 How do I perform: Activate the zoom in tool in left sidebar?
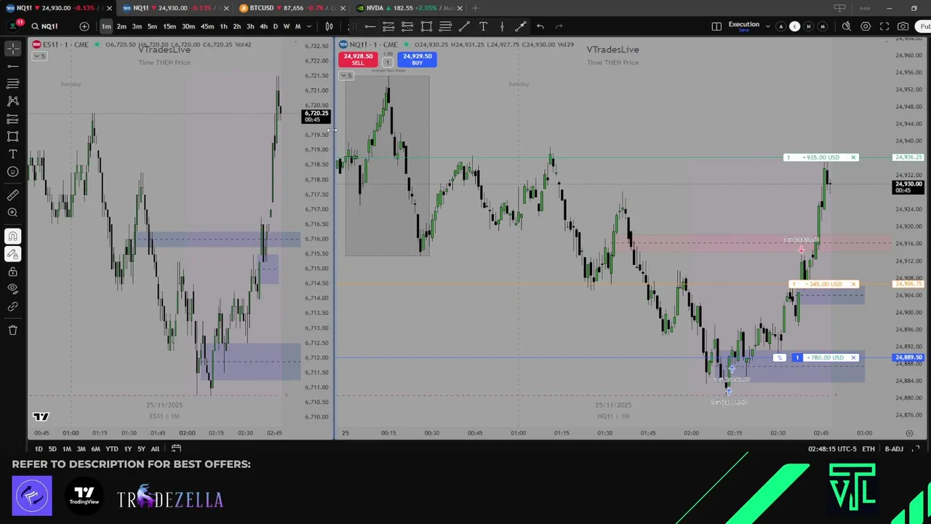(x=12, y=213)
